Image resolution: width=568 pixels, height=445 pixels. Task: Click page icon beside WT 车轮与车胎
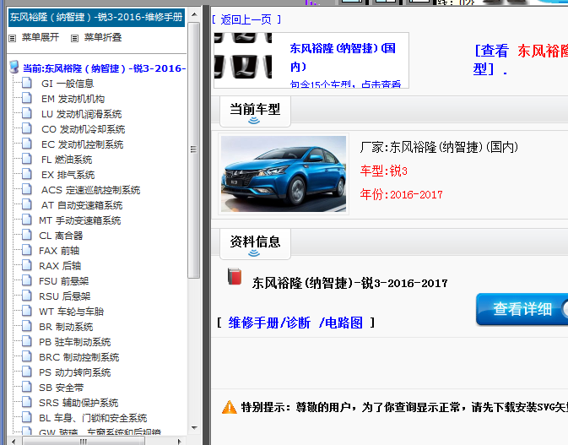(x=26, y=311)
